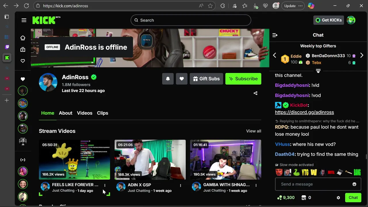
Task: Collapse the chat panel
Action: [275, 35]
